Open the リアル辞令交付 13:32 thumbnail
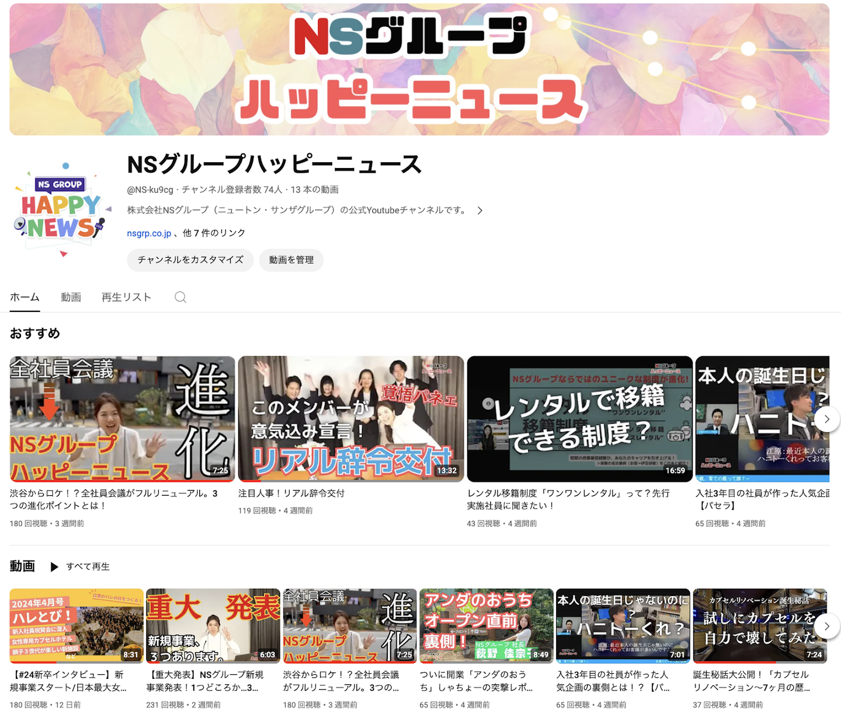 [351, 419]
